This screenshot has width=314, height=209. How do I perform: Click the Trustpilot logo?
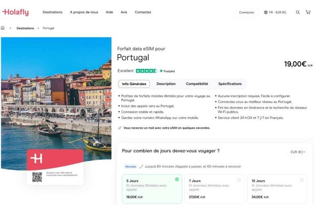(167, 71)
